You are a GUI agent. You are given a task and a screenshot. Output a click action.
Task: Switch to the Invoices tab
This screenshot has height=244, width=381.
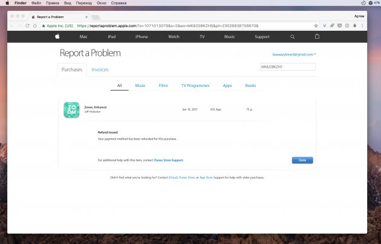(x=100, y=69)
